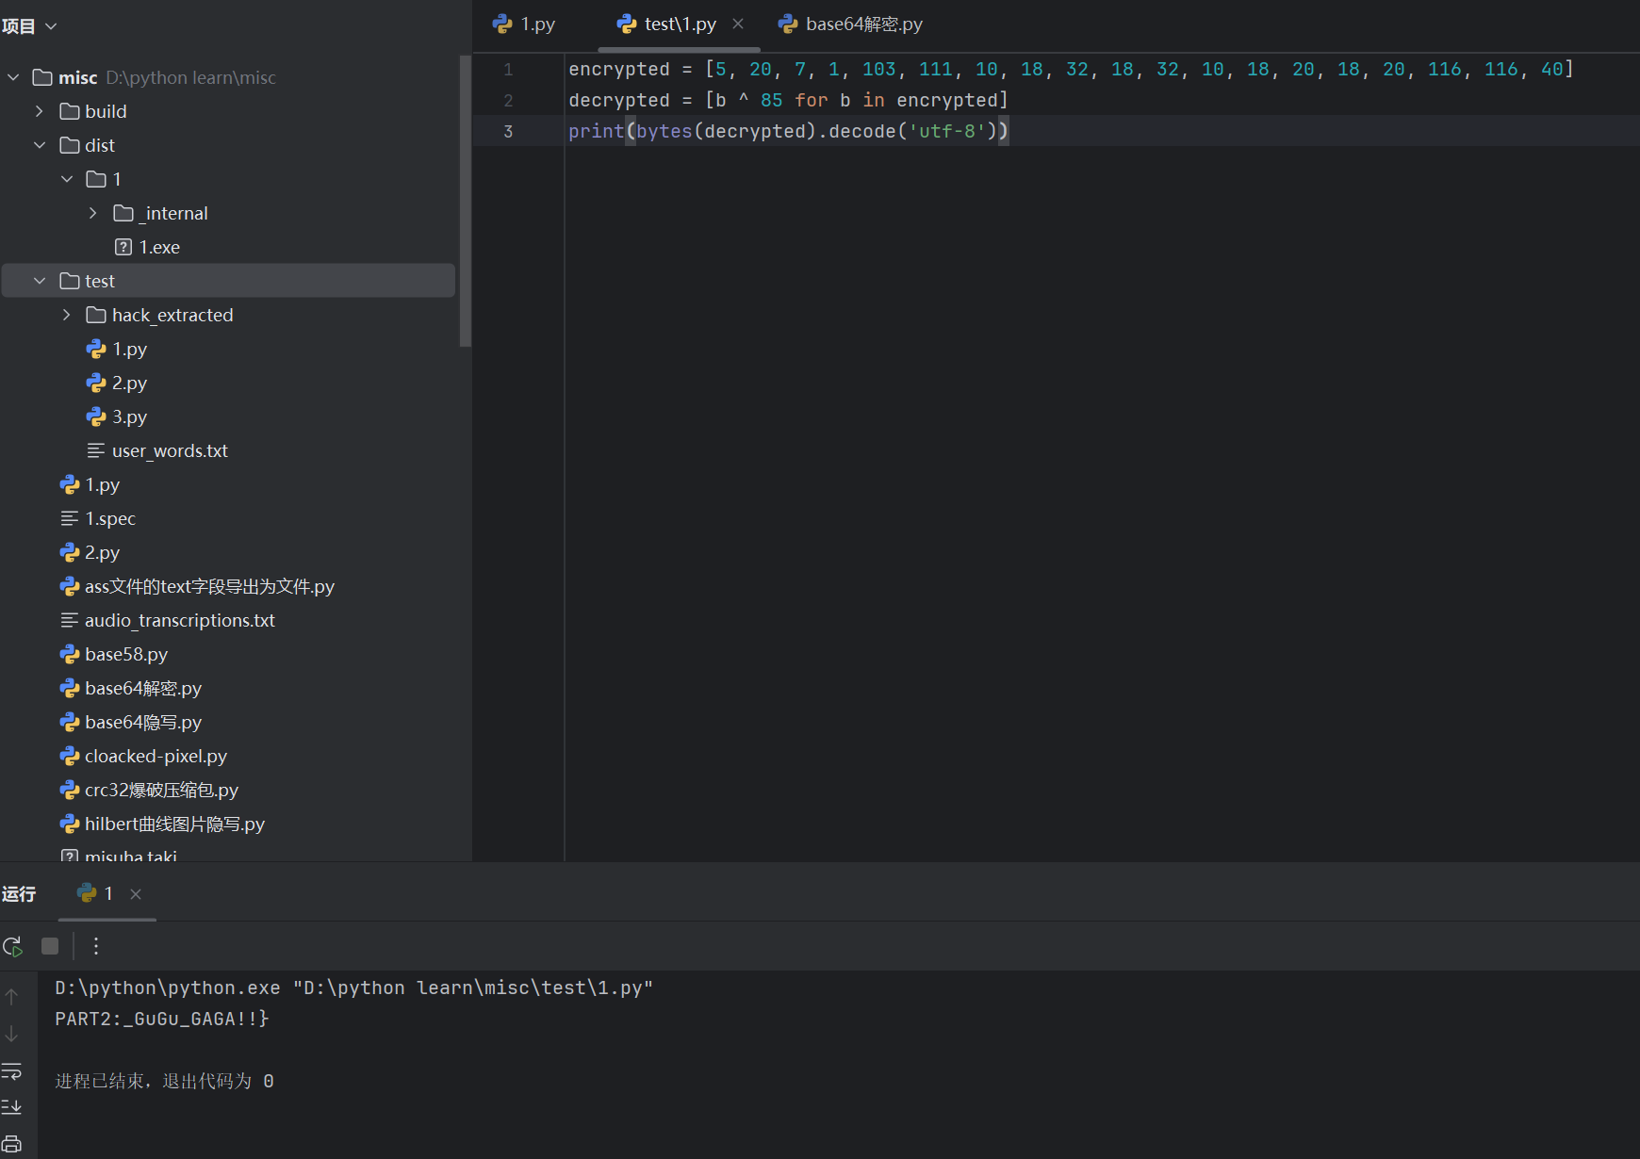Click the print icon in the run console
The height and width of the screenshot is (1159, 1640).
11,1144
